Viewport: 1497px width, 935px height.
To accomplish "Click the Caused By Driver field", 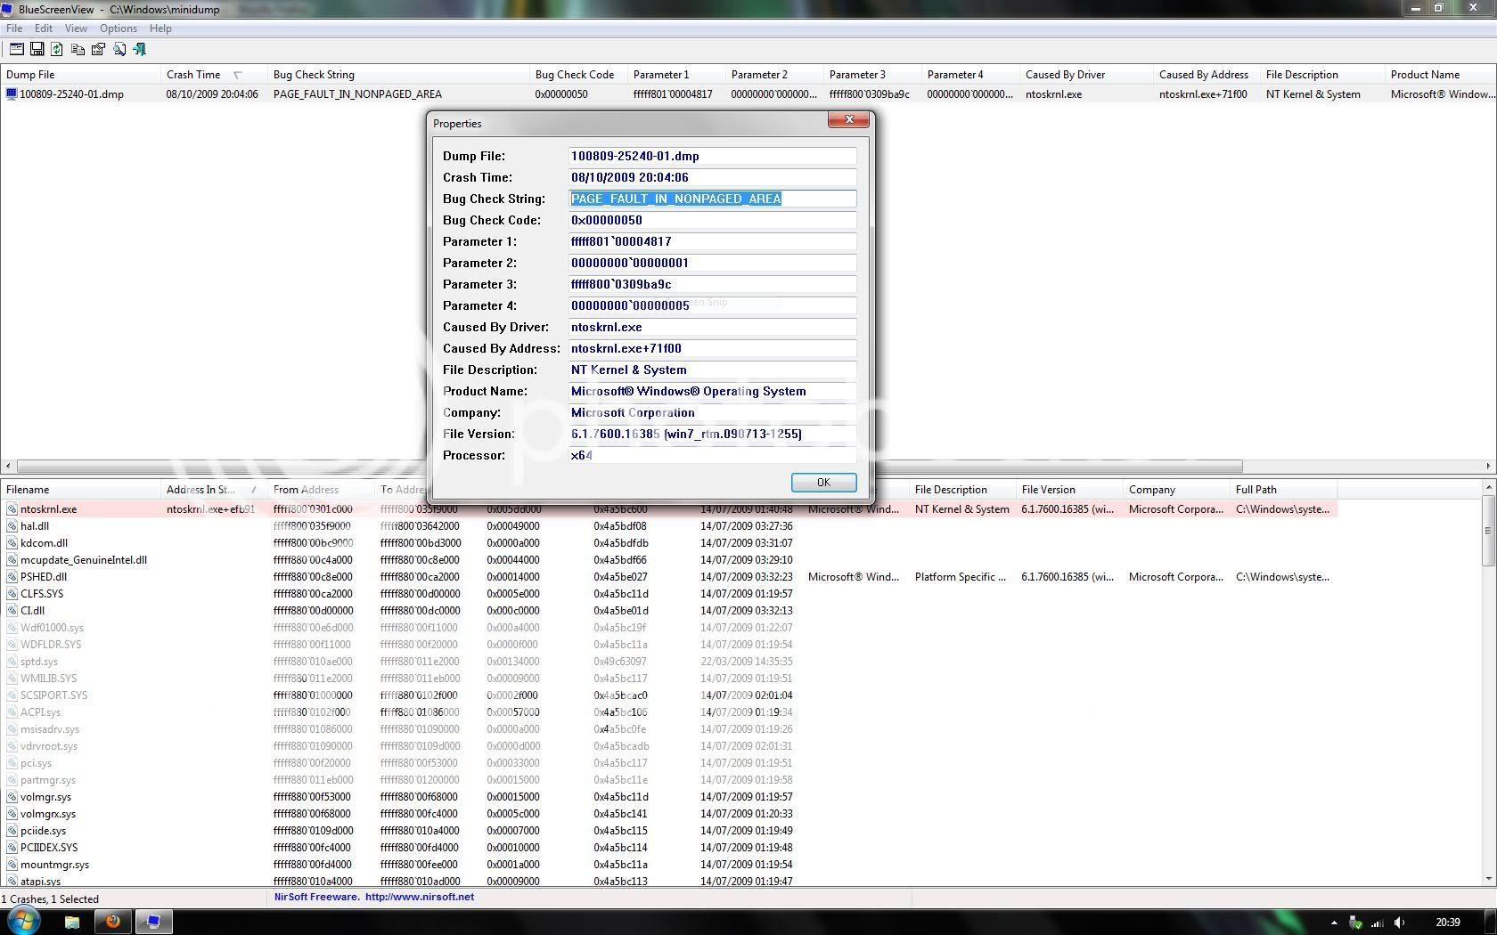I will click(712, 327).
